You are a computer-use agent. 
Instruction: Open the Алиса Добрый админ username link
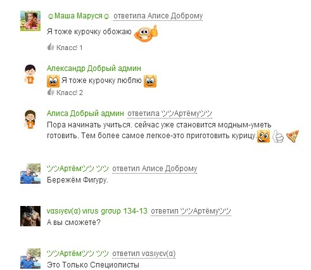coord(86,113)
